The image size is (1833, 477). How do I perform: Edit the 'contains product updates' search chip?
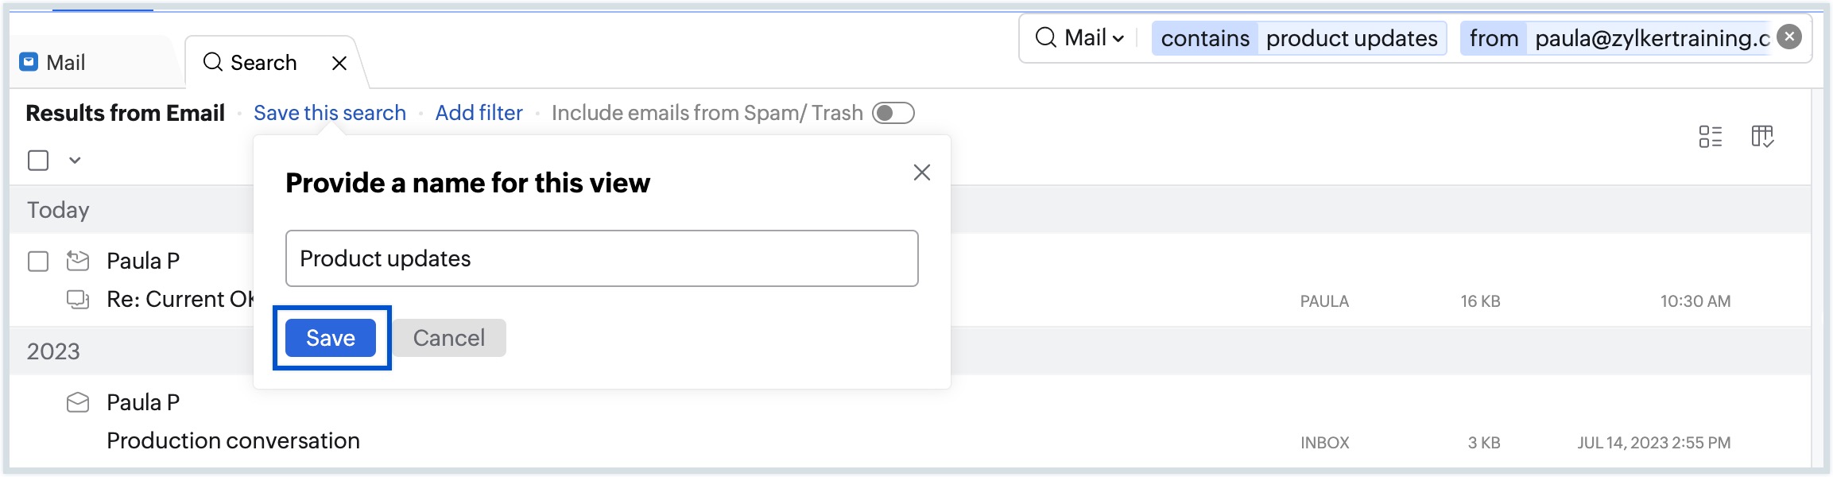(x=1299, y=38)
